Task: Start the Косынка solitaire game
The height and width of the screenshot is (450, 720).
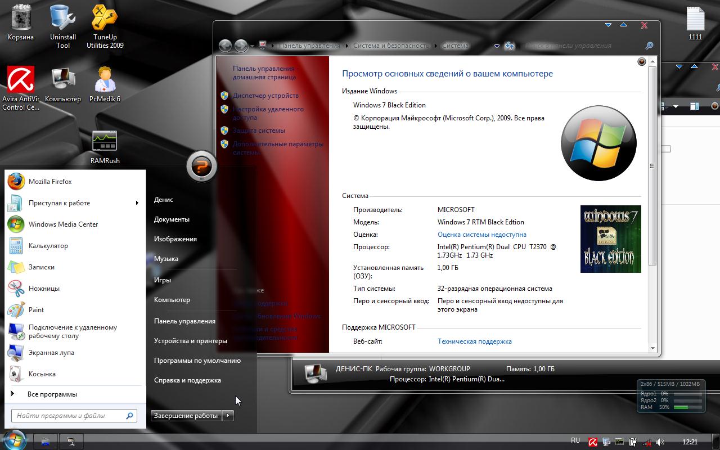Action: [75, 374]
